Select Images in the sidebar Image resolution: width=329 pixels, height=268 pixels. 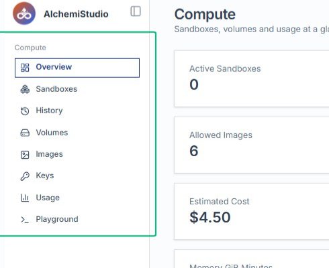(77, 155)
